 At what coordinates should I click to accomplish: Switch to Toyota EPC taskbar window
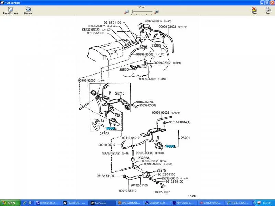click(x=74, y=203)
